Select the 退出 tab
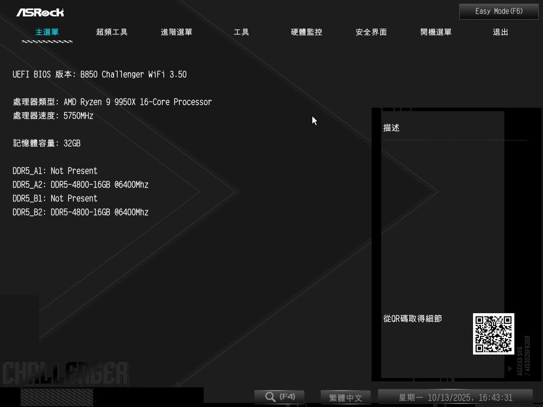Screen dimensions: 543x407 pos(501,32)
